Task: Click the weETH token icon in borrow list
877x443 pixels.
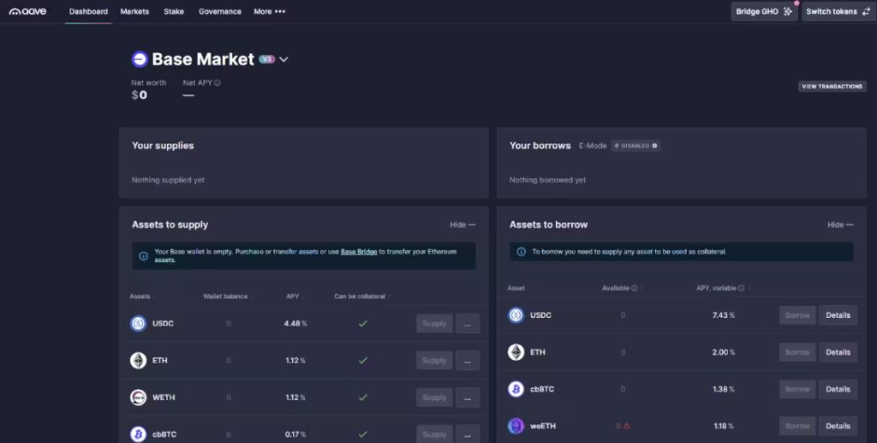Action: pos(516,426)
